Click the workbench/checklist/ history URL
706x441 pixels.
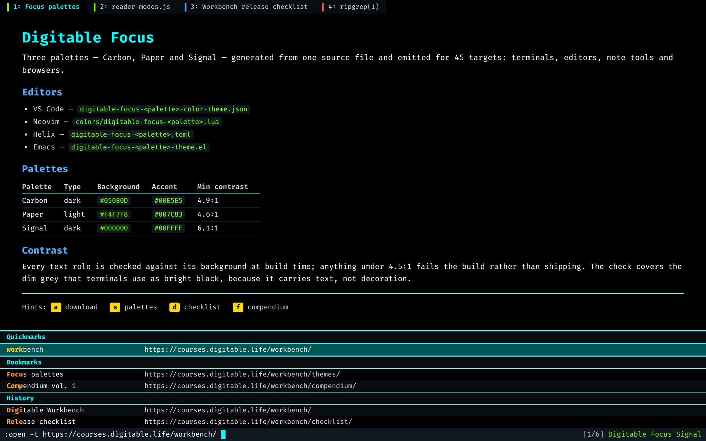(x=248, y=422)
